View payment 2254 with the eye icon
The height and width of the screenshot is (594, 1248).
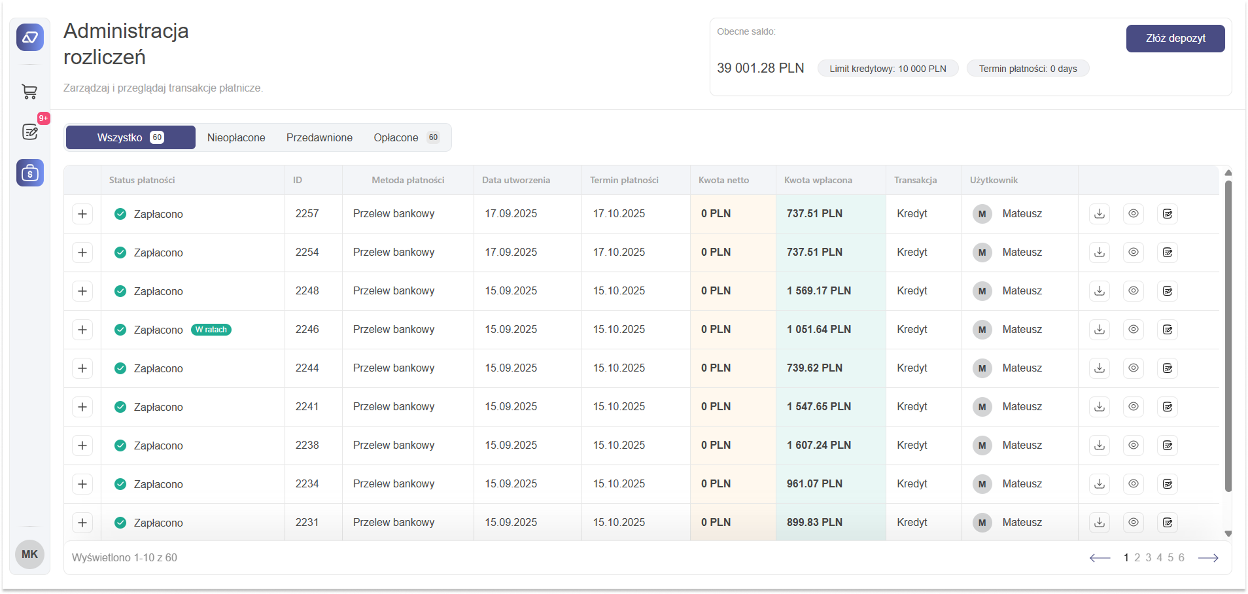click(1134, 253)
